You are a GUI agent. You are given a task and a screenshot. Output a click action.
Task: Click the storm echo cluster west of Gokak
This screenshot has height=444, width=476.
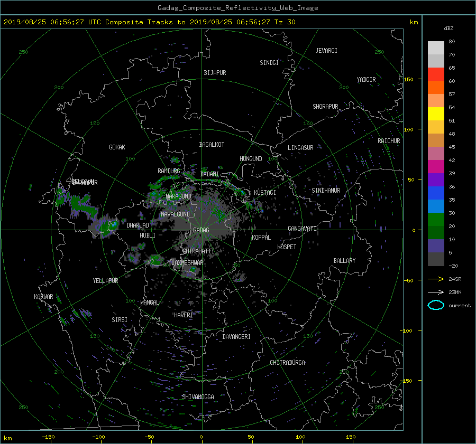point(77,204)
